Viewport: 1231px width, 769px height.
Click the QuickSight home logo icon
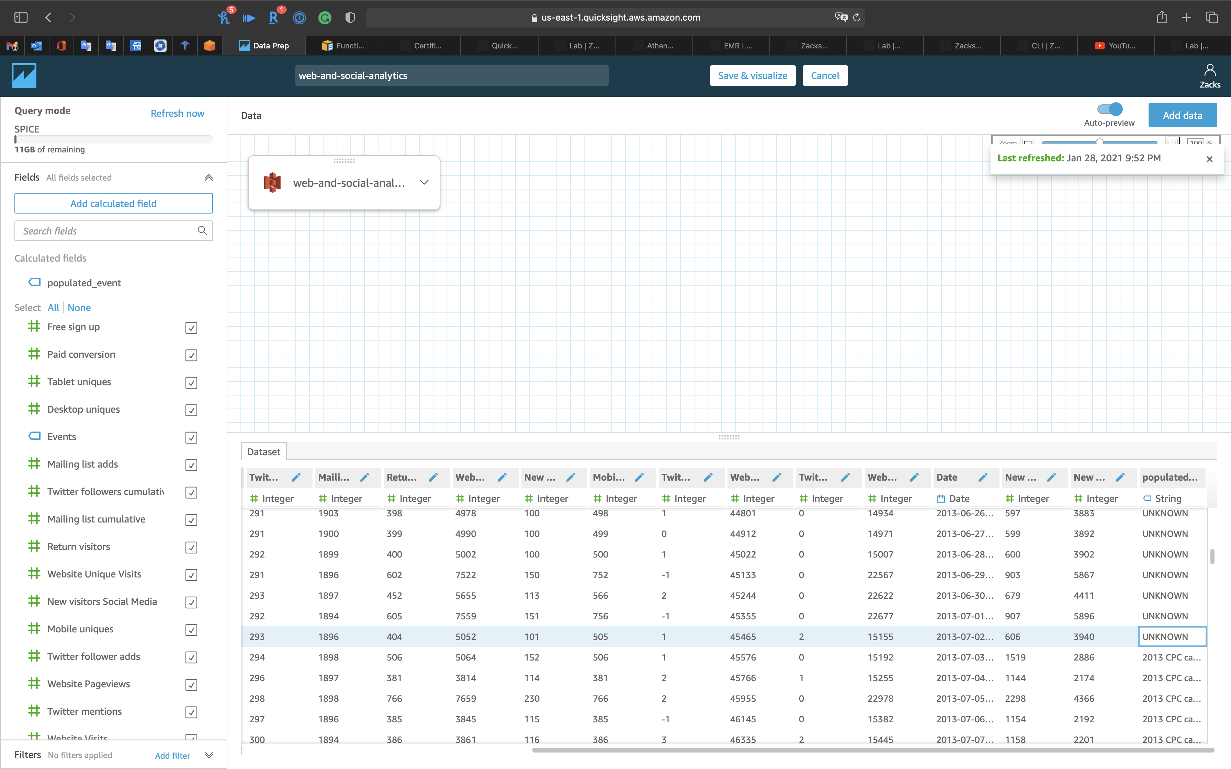click(24, 75)
